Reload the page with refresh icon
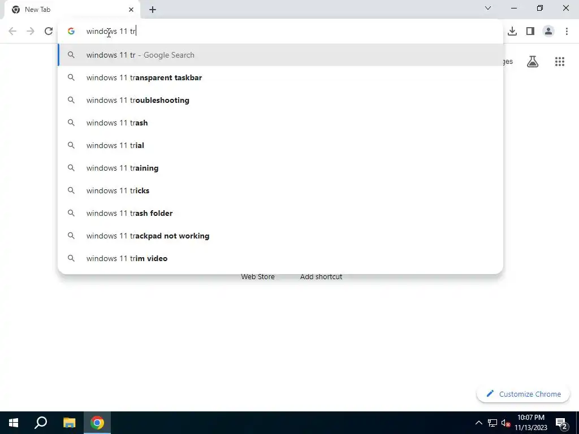The image size is (579, 434). (49, 32)
